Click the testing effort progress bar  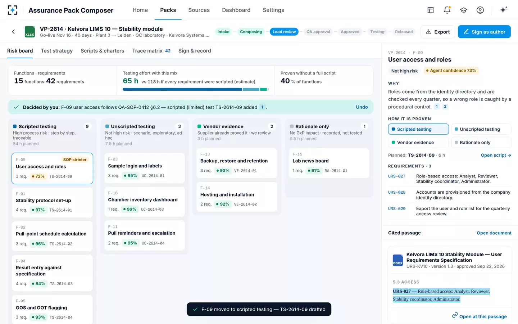[195, 89]
